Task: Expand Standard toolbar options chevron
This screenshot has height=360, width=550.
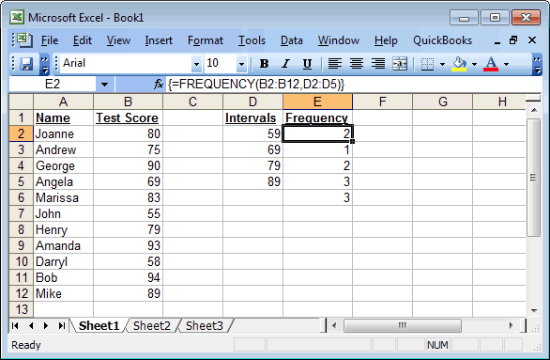Action: (x=44, y=65)
